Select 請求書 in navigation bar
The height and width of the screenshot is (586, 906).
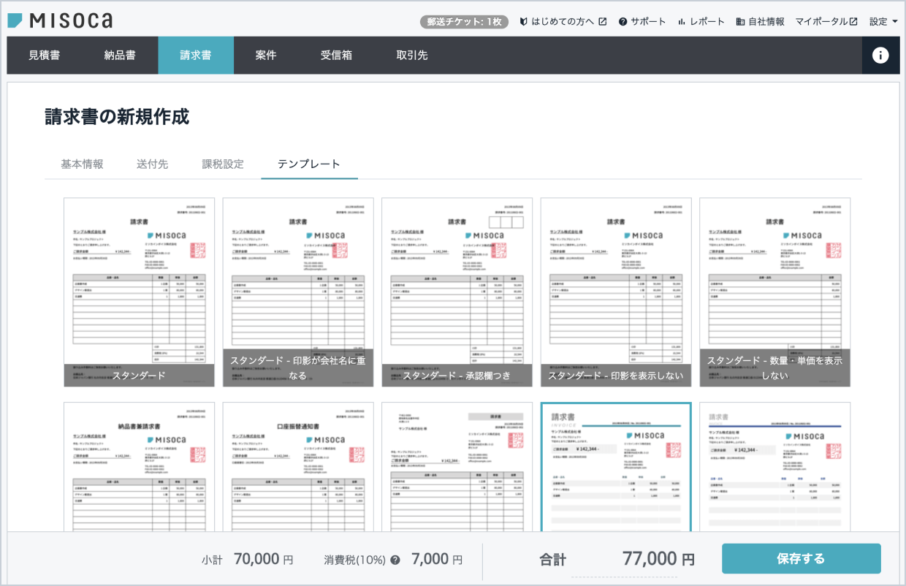click(196, 56)
